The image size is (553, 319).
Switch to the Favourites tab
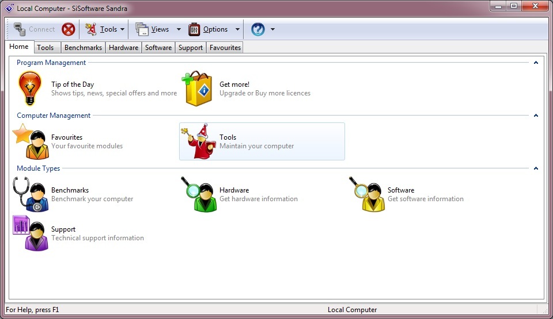tap(225, 48)
